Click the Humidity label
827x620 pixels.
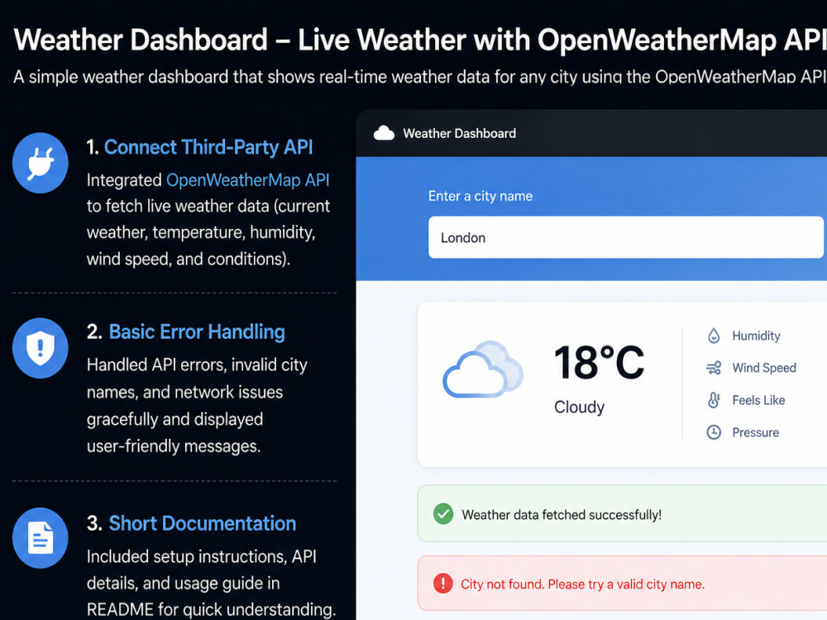(x=756, y=336)
